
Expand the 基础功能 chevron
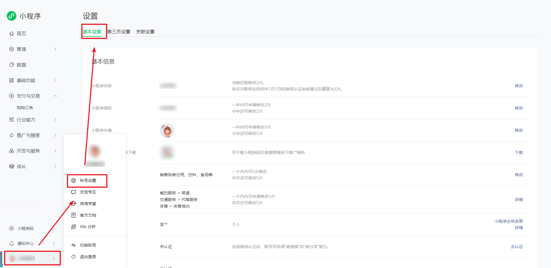(x=55, y=80)
